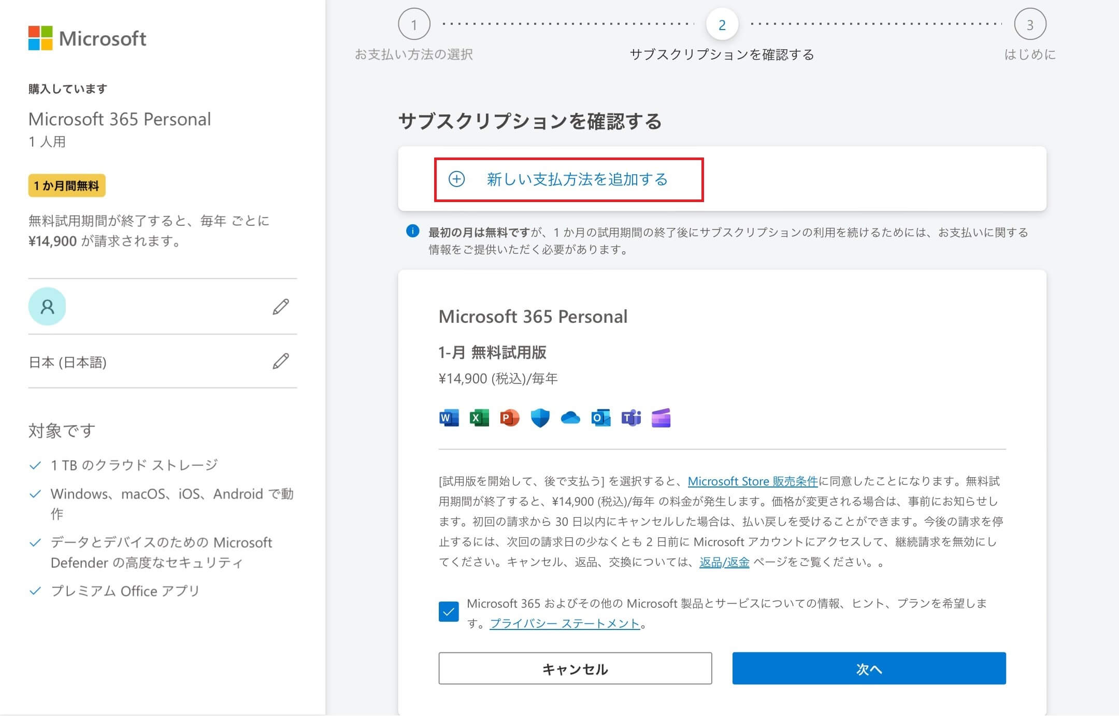
Task: Click checkmark icon beside 1 TB のクラウド ストレージ
Action: 35,465
